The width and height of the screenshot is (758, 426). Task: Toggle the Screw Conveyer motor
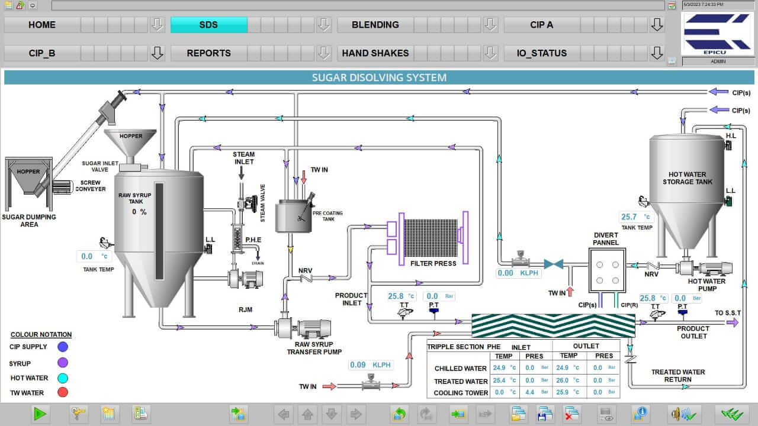61,186
